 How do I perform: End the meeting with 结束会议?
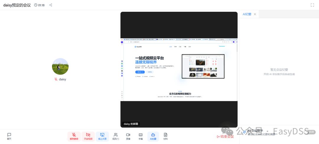225,137
